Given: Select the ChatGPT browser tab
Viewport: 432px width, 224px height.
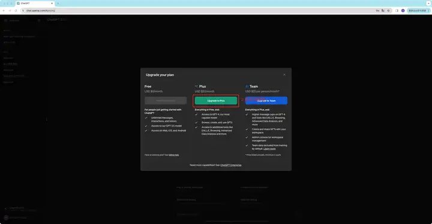Looking at the screenshot, I should point(35,4).
